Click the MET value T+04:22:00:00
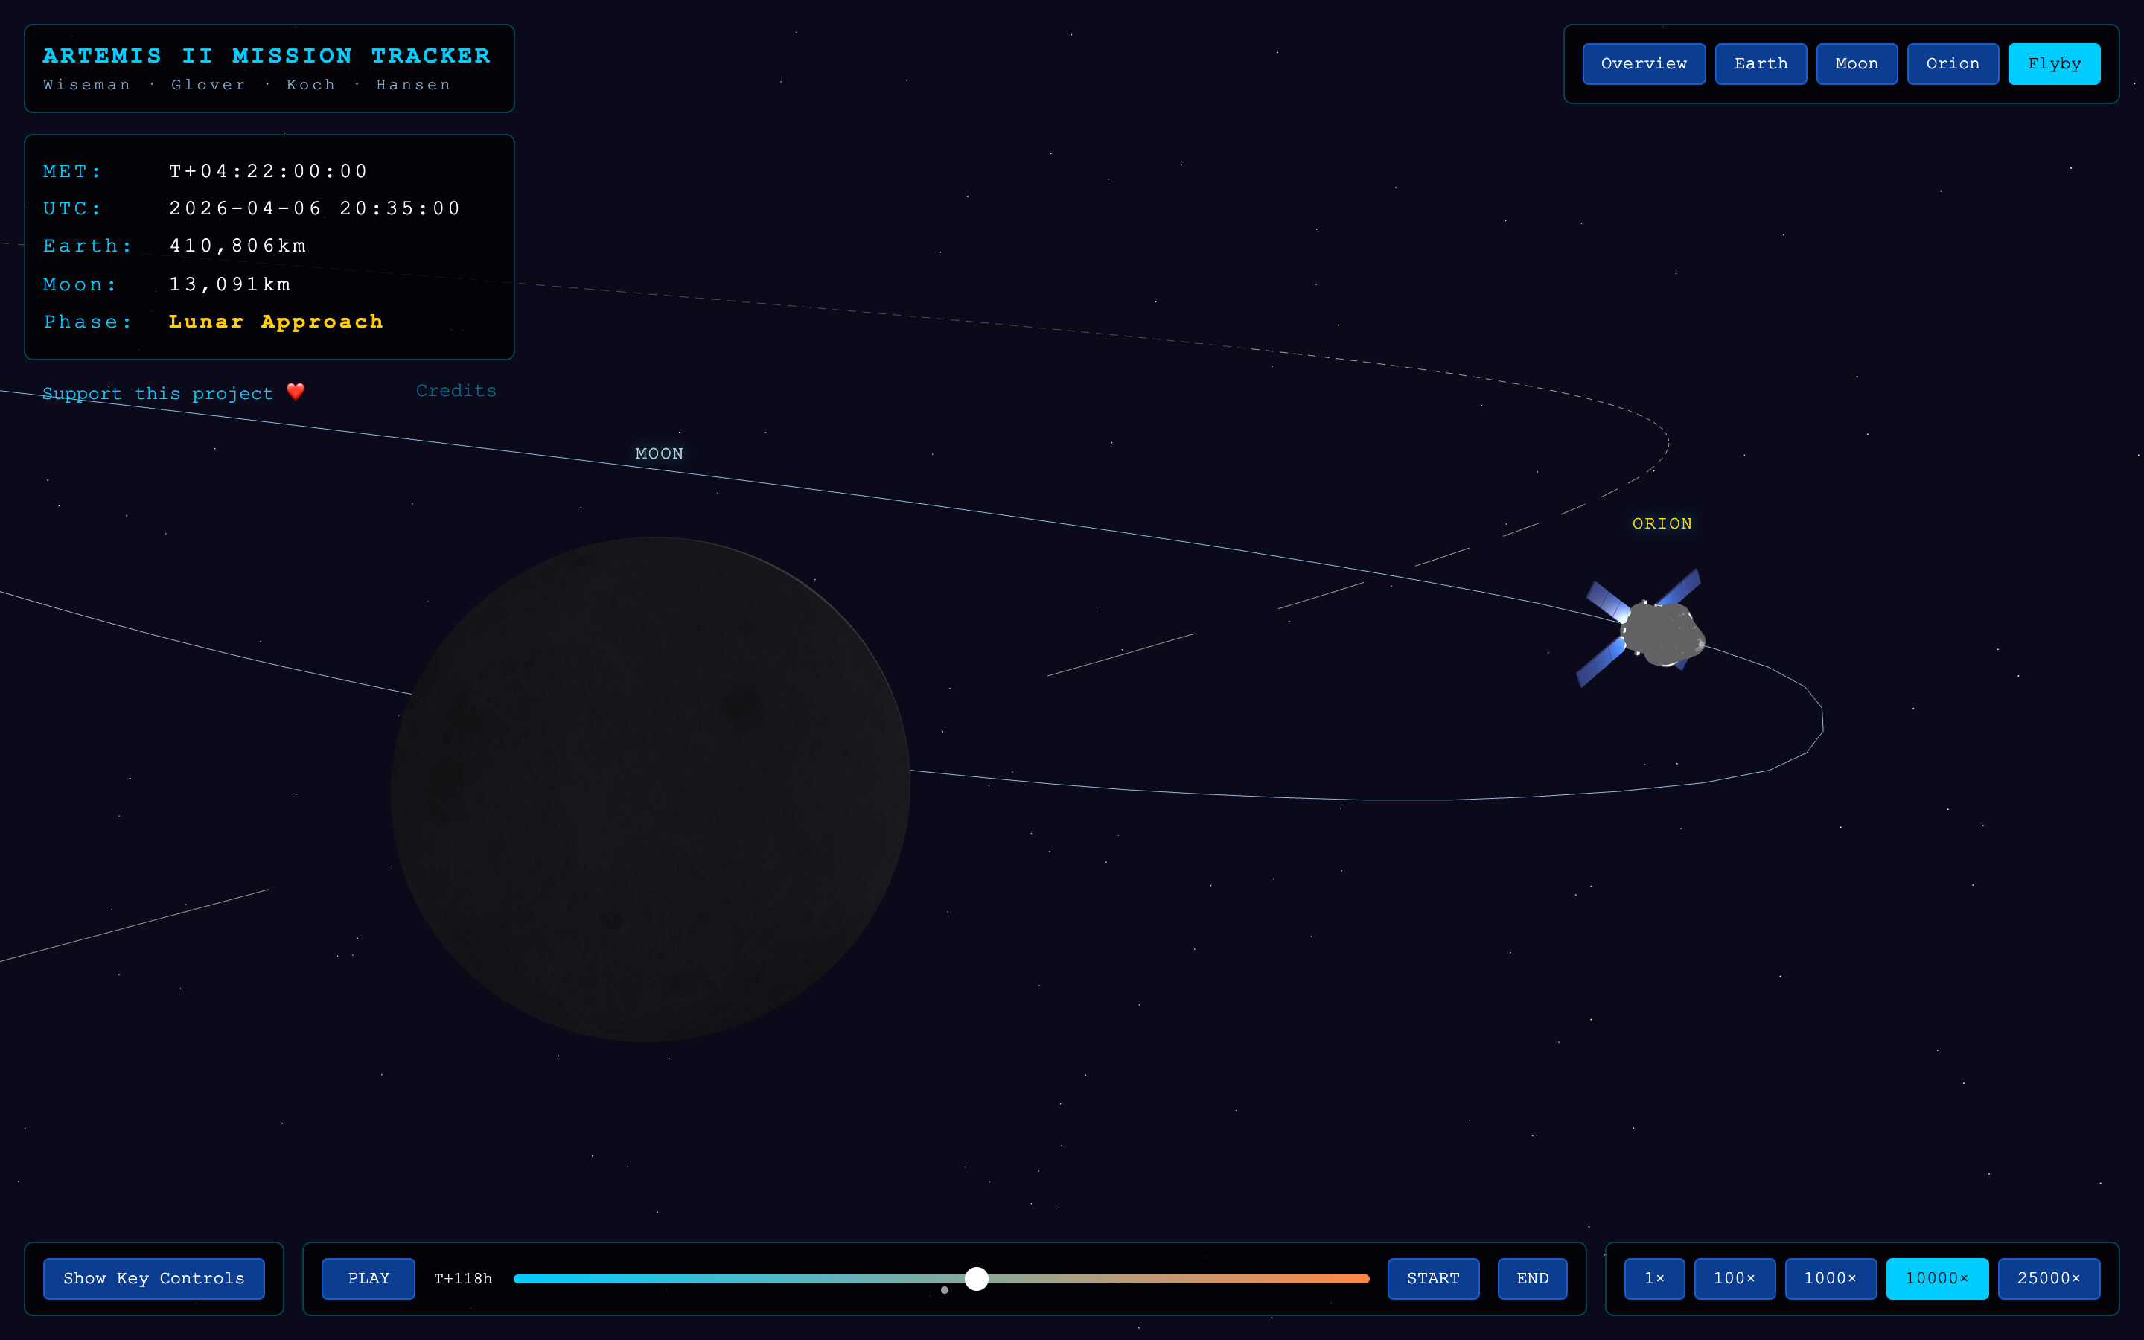2144x1340 pixels. [269, 171]
